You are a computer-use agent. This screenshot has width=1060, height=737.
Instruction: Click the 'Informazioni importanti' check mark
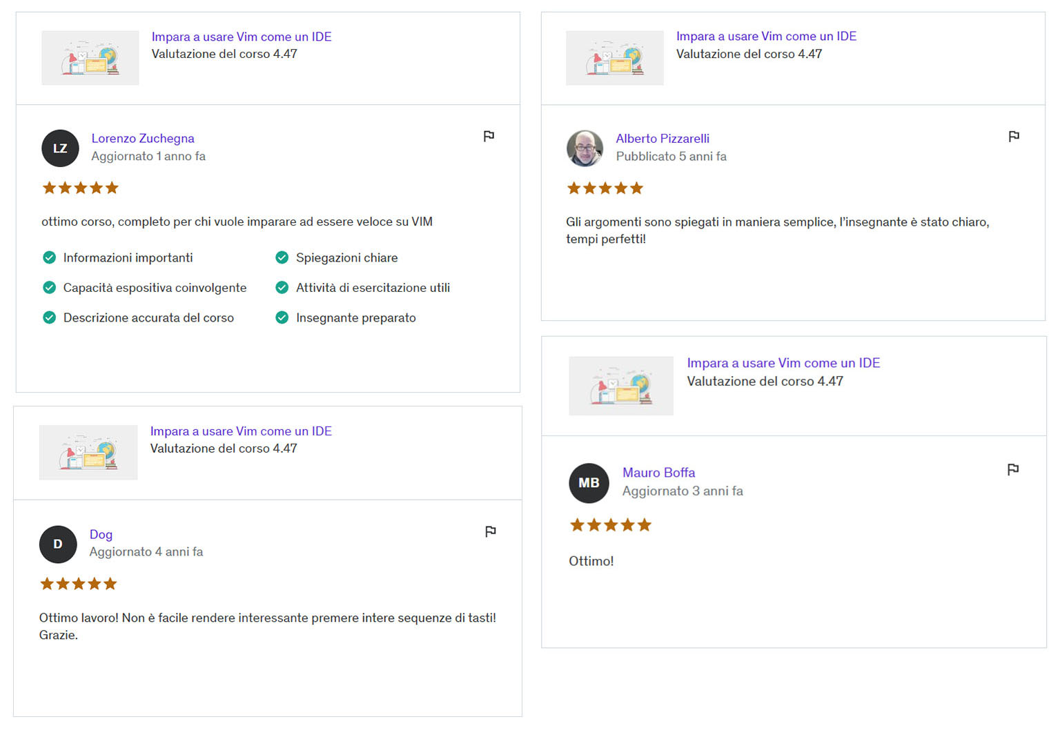(x=49, y=257)
